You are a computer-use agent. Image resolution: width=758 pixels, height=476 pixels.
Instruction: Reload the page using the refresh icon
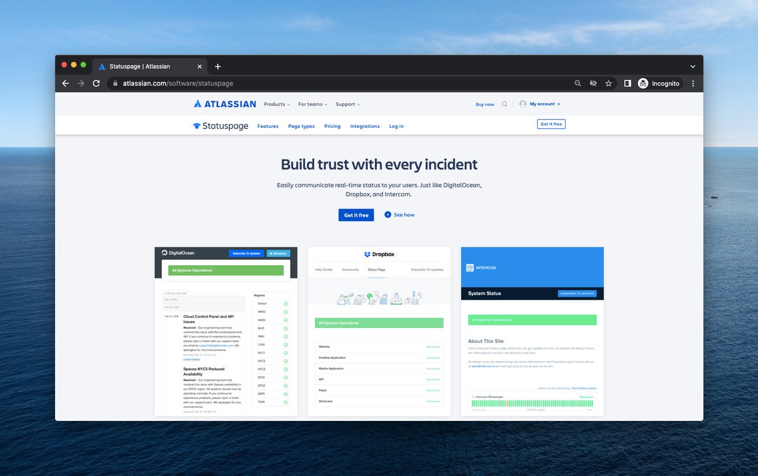(x=97, y=83)
